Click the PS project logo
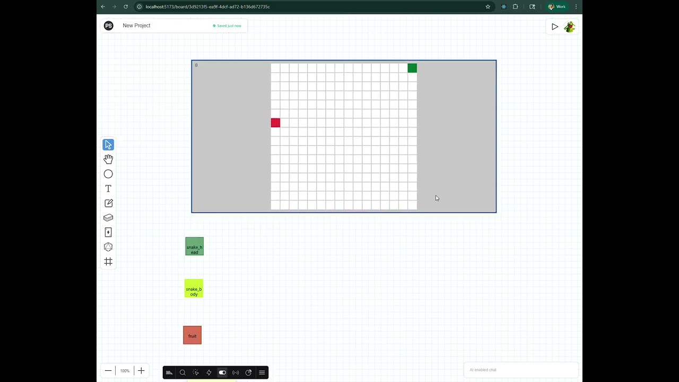The width and height of the screenshot is (679, 382). 109,25
